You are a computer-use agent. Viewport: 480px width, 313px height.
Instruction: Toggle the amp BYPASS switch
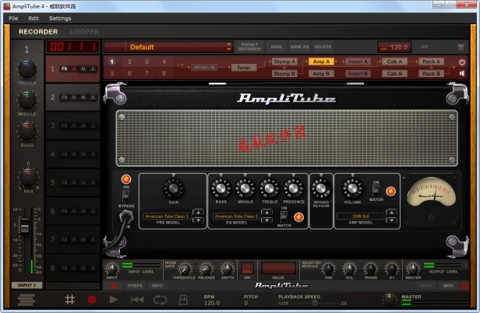coord(125,196)
